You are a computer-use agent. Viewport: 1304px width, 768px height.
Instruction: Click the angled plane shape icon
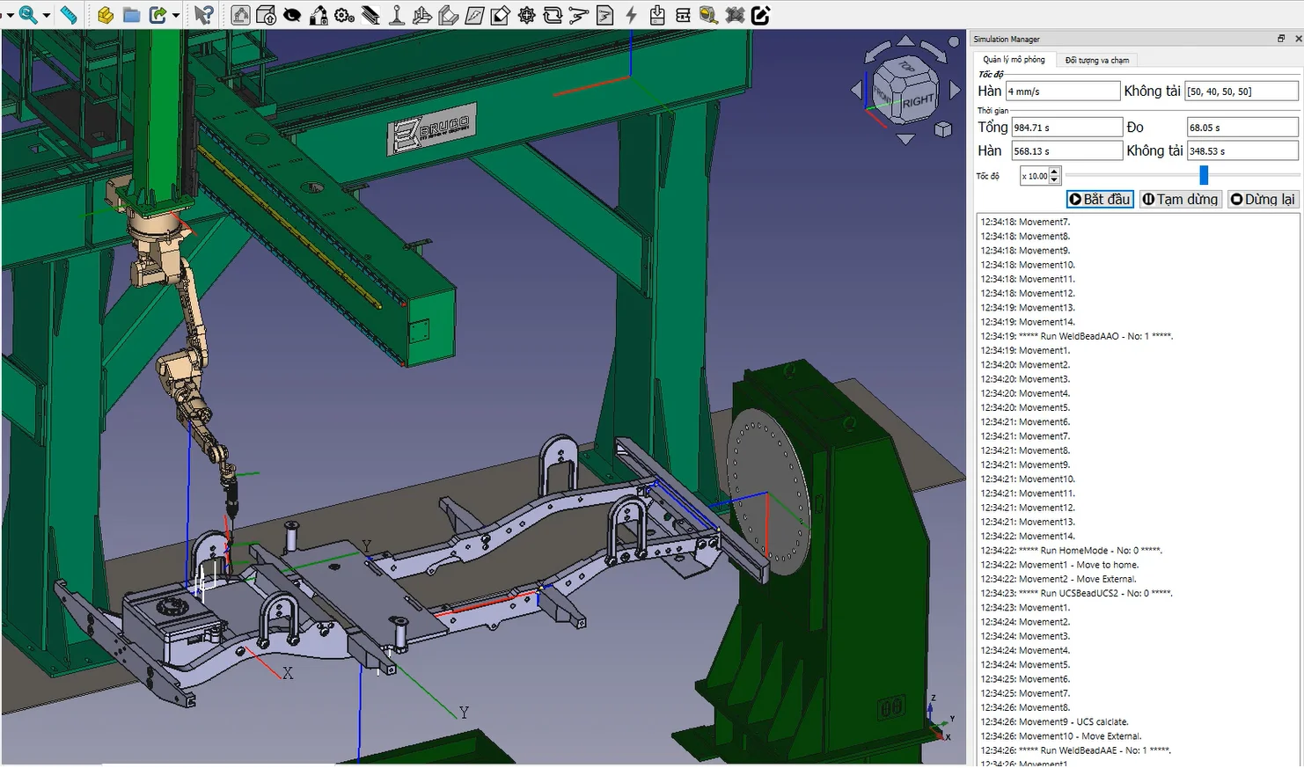coord(449,15)
